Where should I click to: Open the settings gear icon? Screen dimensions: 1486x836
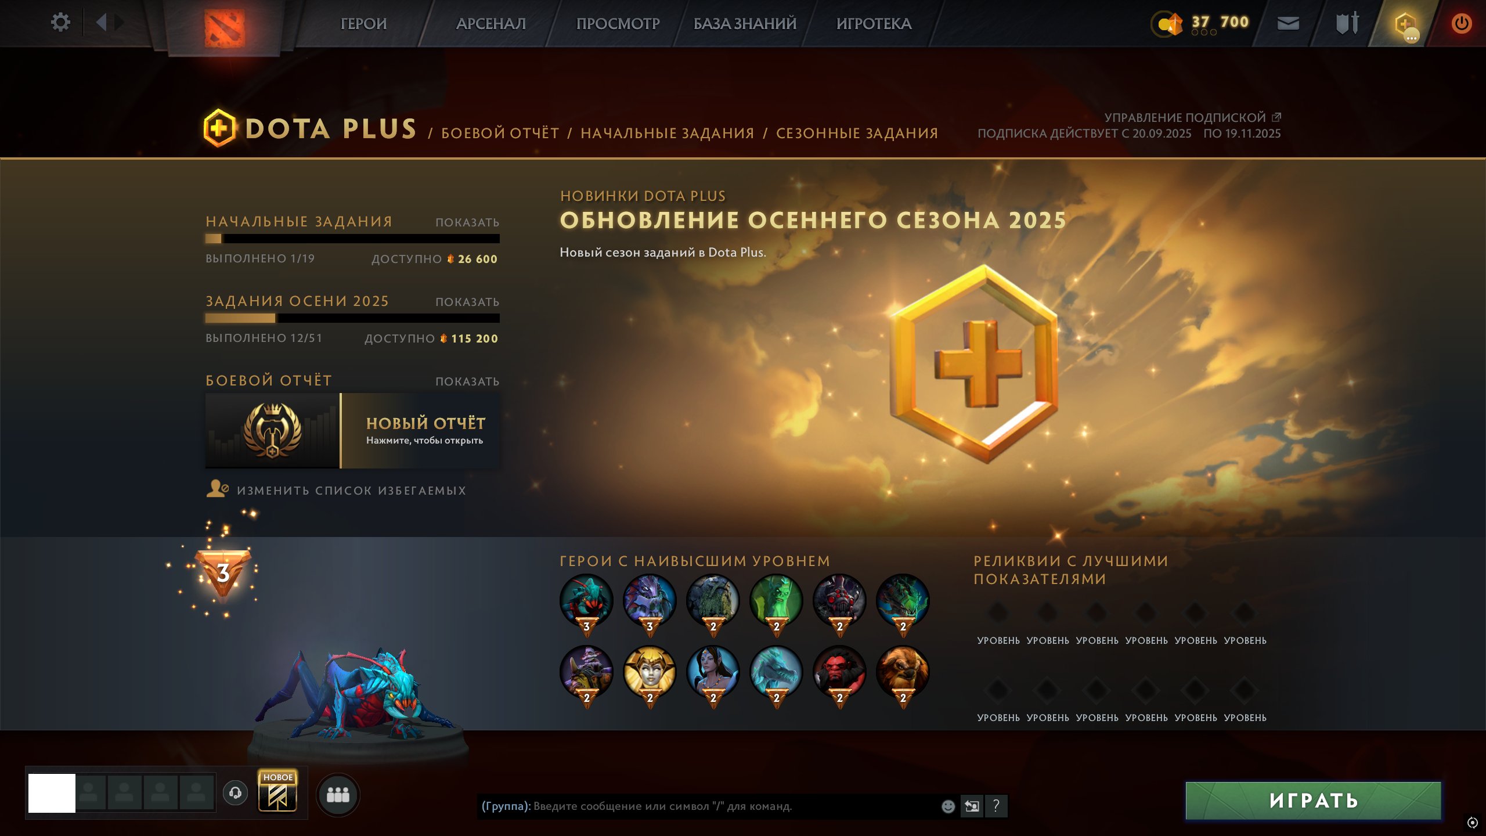tap(60, 23)
